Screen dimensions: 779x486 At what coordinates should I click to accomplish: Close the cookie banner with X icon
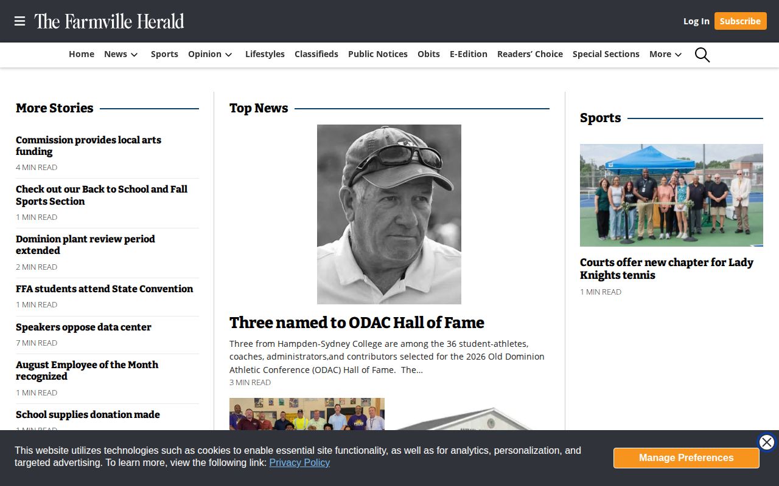point(767,442)
